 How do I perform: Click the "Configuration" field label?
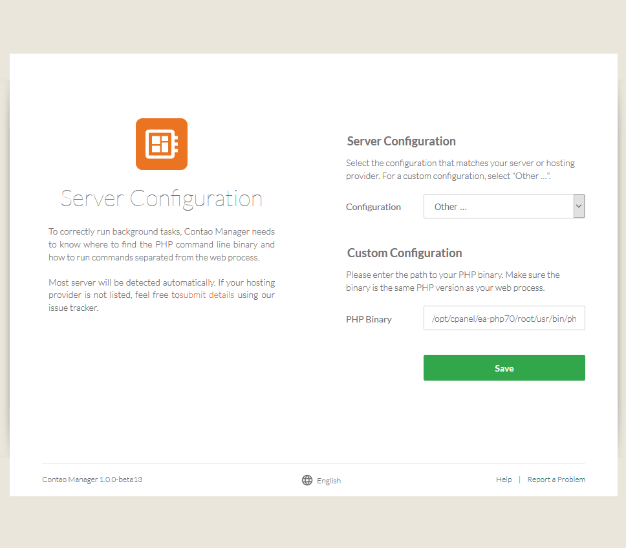(373, 207)
